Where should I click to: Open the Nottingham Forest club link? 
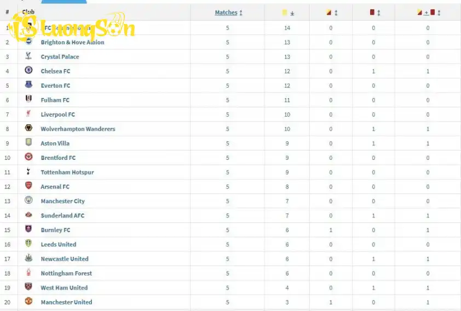(66, 273)
